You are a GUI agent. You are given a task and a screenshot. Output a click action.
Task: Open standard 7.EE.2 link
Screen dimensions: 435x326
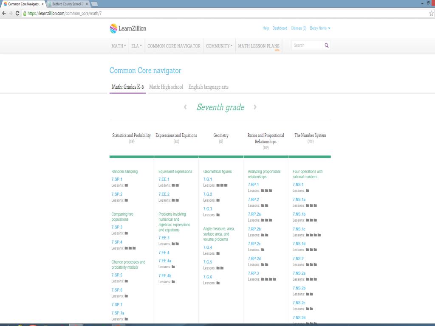pos(164,194)
